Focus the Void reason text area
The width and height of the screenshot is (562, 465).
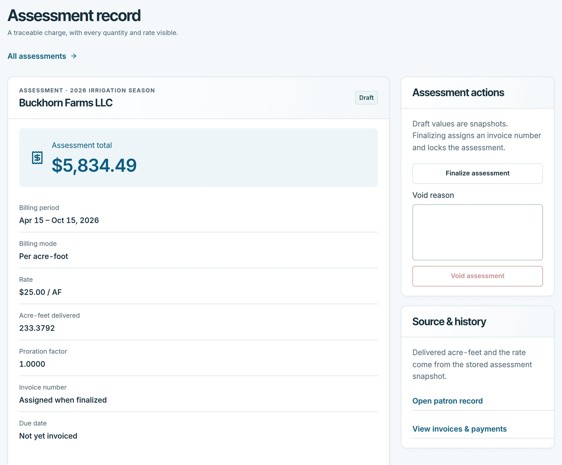pyautogui.click(x=477, y=232)
